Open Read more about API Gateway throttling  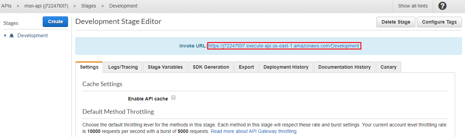(253, 131)
